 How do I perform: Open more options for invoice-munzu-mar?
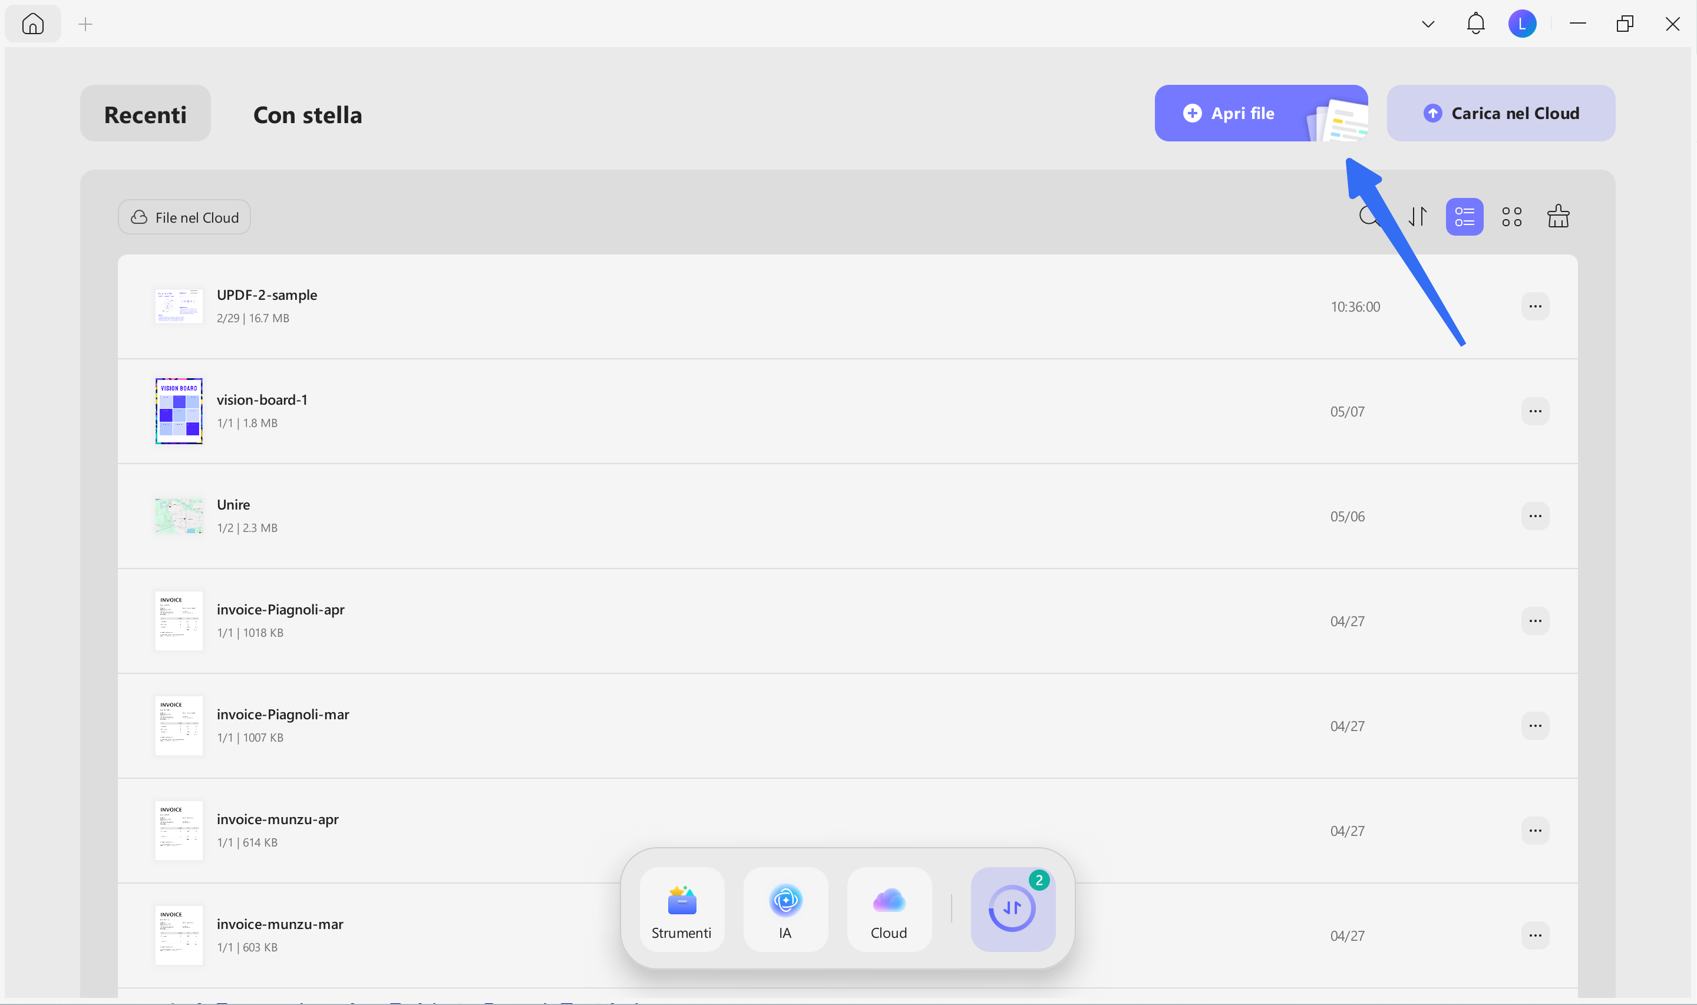pos(1535,936)
